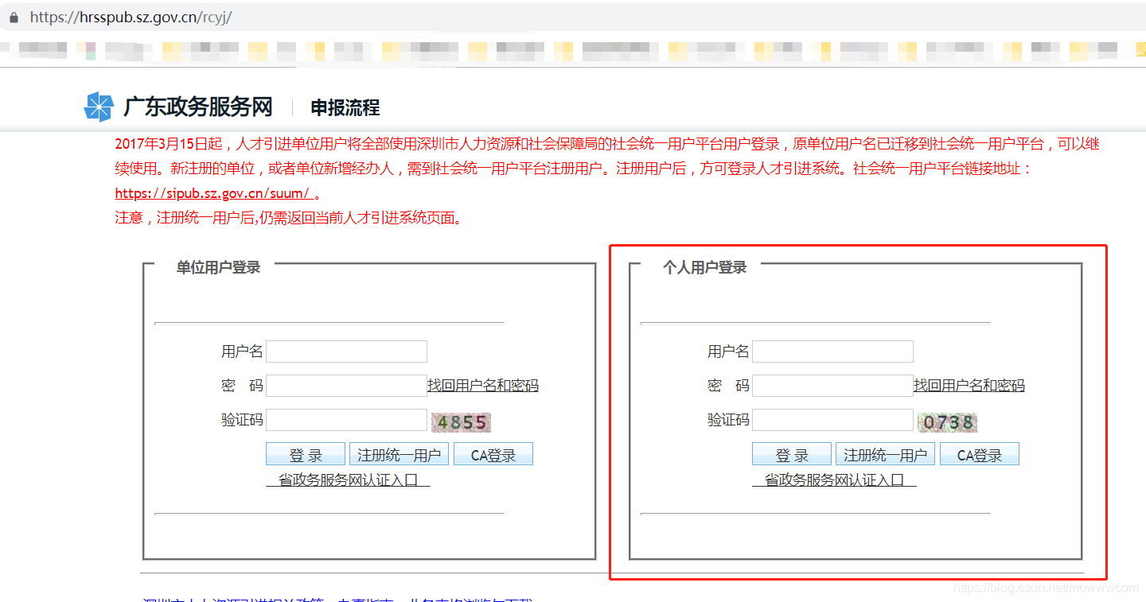Image resolution: width=1146 pixels, height=602 pixels.
Task: Click the 广东政务服务网 logo icon
Action: [97, 105]
